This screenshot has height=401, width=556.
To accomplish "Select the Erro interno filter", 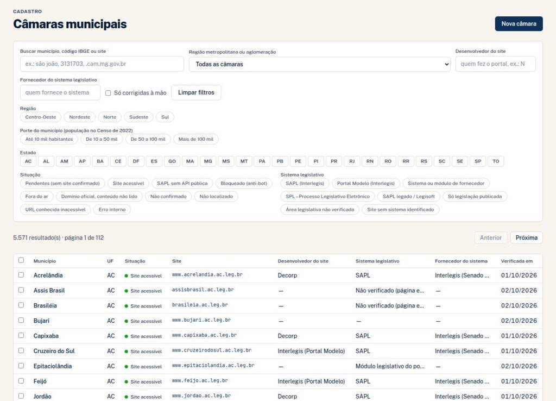I will tap(112, 210).
